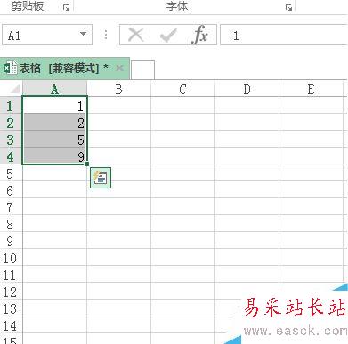Select row 1 header
348x344 pixels.
[x=11, y=105]
